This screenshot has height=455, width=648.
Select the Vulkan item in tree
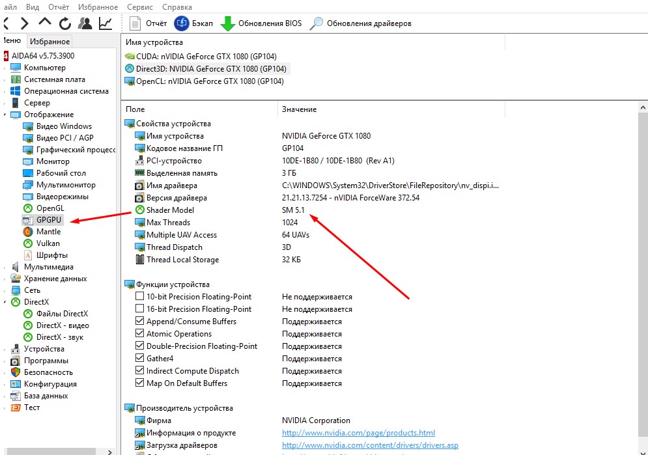click(48, 243)
